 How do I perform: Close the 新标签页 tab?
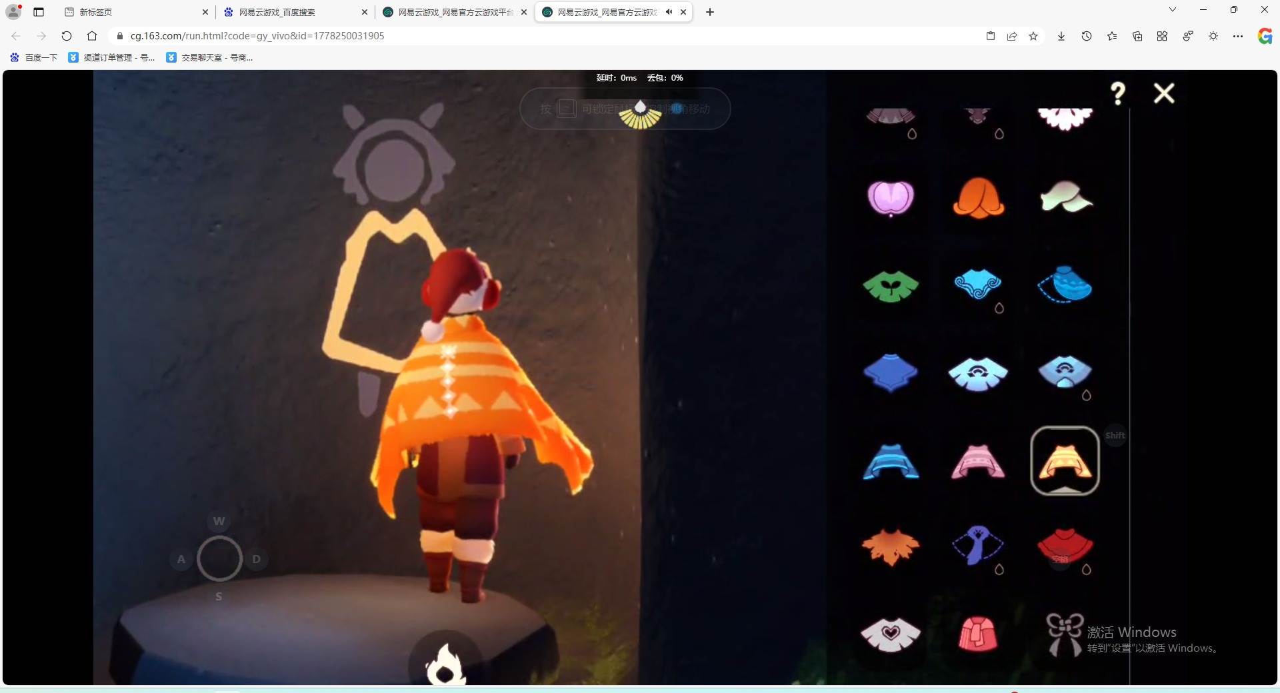[x=205, y=12]
